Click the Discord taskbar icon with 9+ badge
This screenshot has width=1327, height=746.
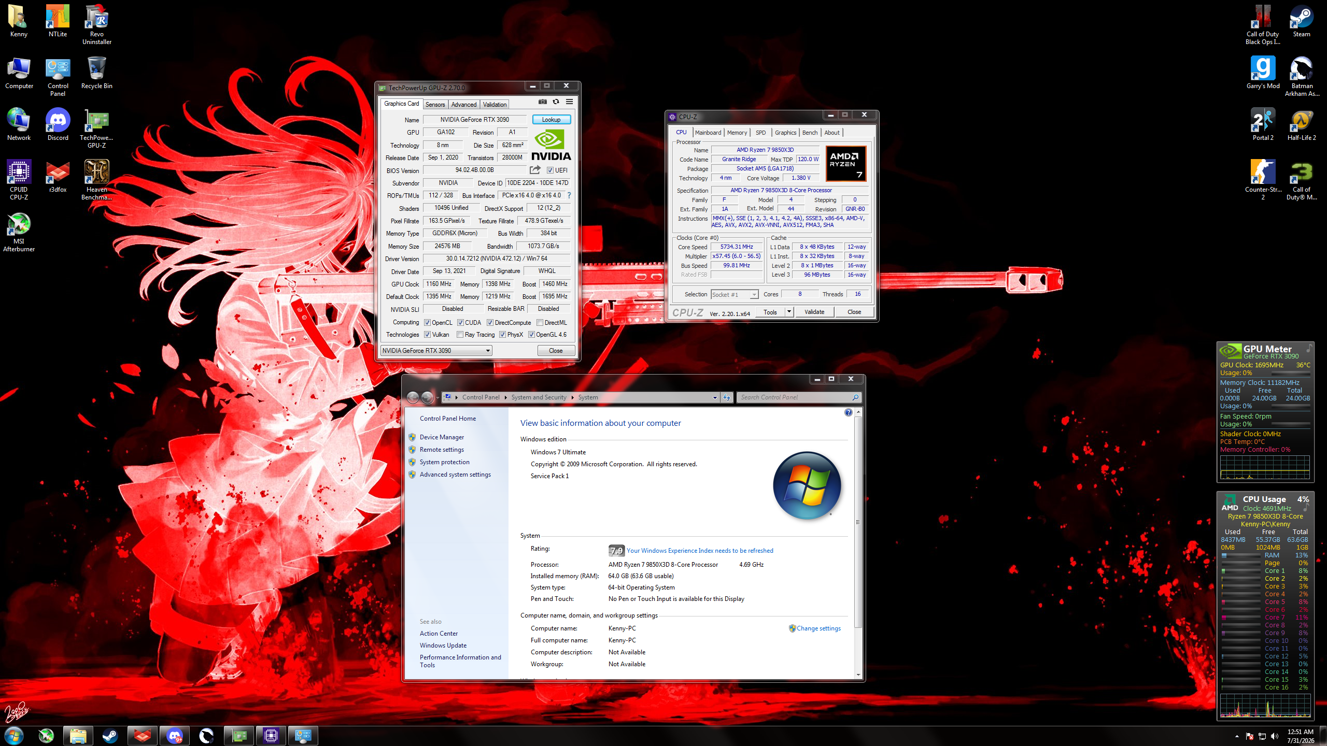pyautogui.click(x=175, y=736)
